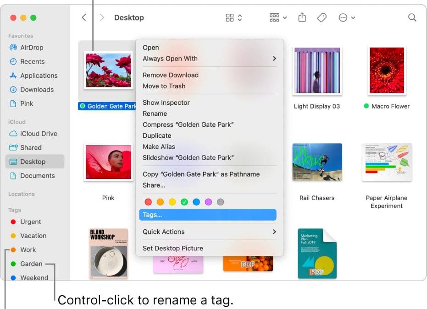Select the purple tag color swatch
427x309 pixels.
point(208,202)
